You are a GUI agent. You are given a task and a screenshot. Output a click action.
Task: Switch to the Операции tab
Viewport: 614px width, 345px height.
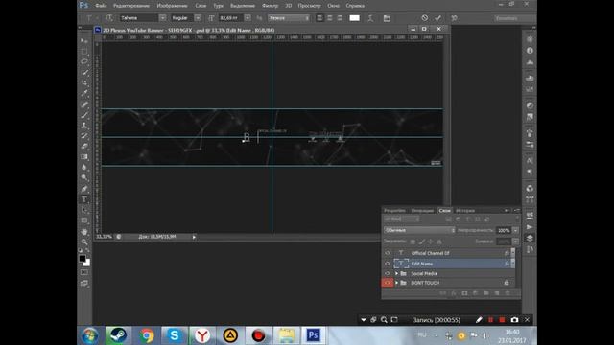422,211
